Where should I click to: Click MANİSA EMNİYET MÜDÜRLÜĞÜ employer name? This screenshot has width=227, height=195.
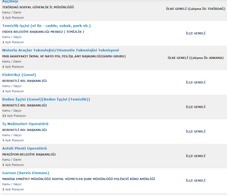pyautogui.click(x=79, y=179)
